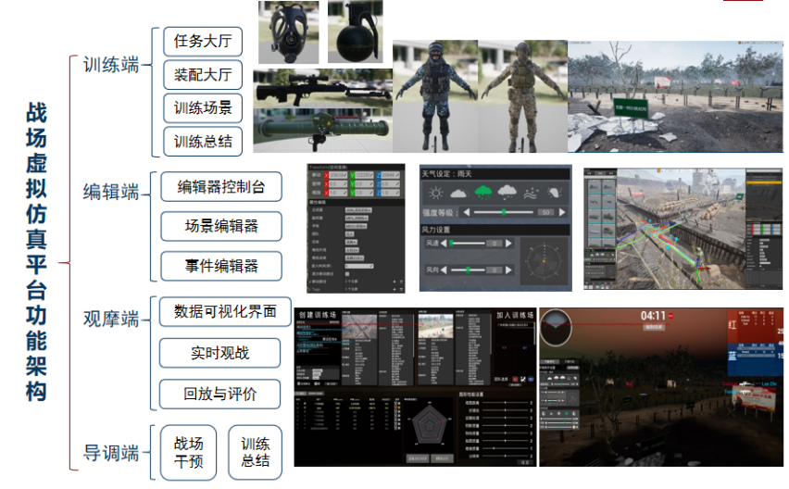Select the green rain weather icon
This screenshot has height=489, width=789.
(x=482, y=193)
